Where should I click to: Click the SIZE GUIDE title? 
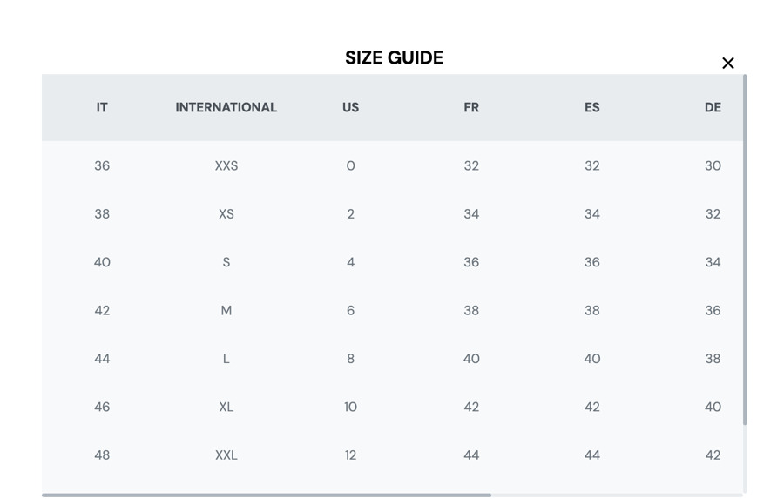click(x=394, y=58)
